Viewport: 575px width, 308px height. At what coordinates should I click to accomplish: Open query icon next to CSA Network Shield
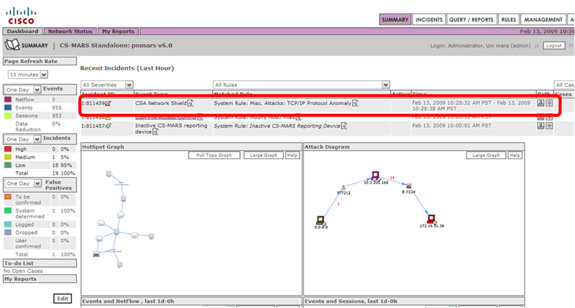(190, 104)
